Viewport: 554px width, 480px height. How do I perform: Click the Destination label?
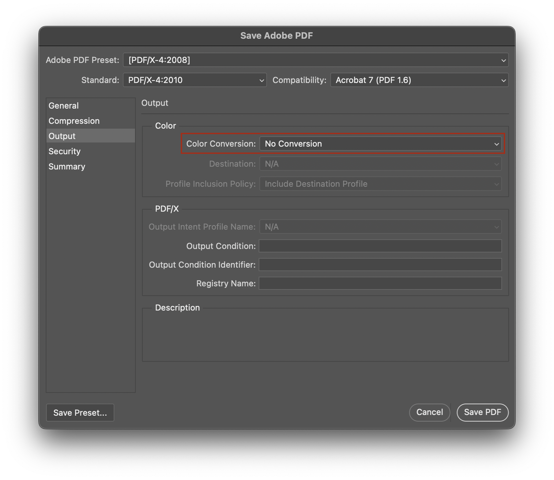[x=232, y=164]
